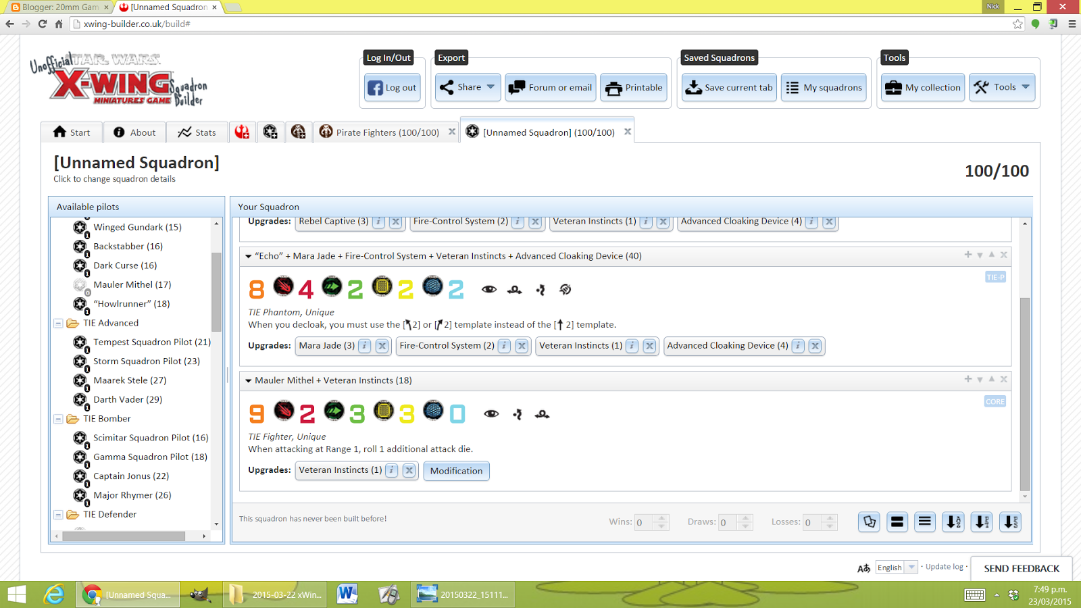Click the browser address bar
The image size is (1081, 608).
click(540, 24)
